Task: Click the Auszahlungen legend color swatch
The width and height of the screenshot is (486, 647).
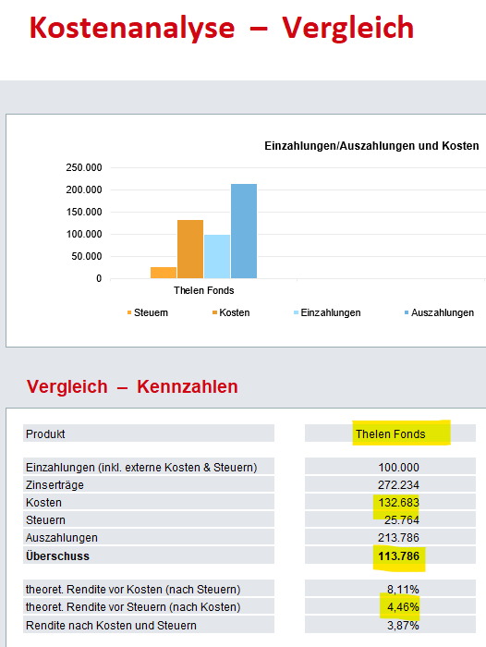Action: point(407,312)
